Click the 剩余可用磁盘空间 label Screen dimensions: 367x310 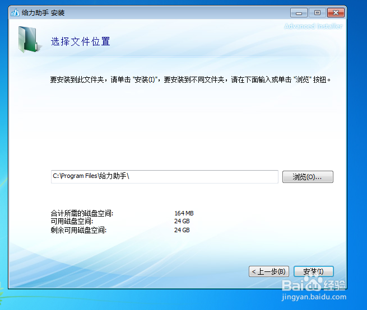(x=78, y=230)
